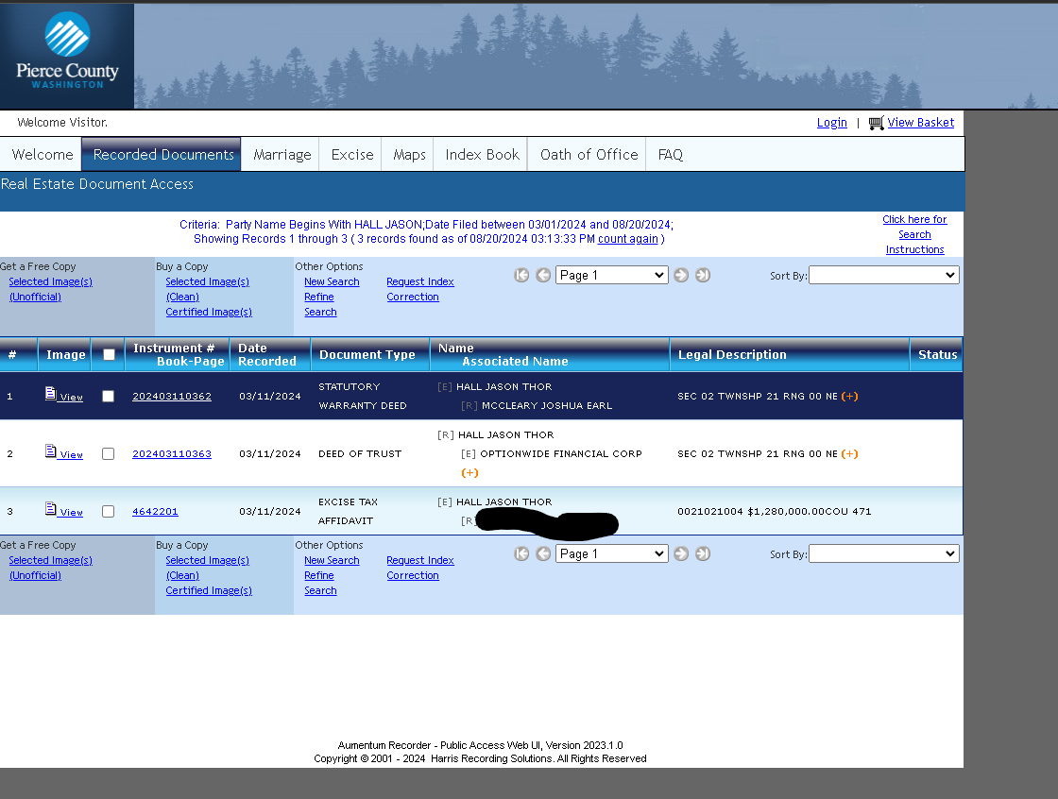Expand more associated names under Optionwide Financial Corp

pyautogui.click(x=469, y=473)
